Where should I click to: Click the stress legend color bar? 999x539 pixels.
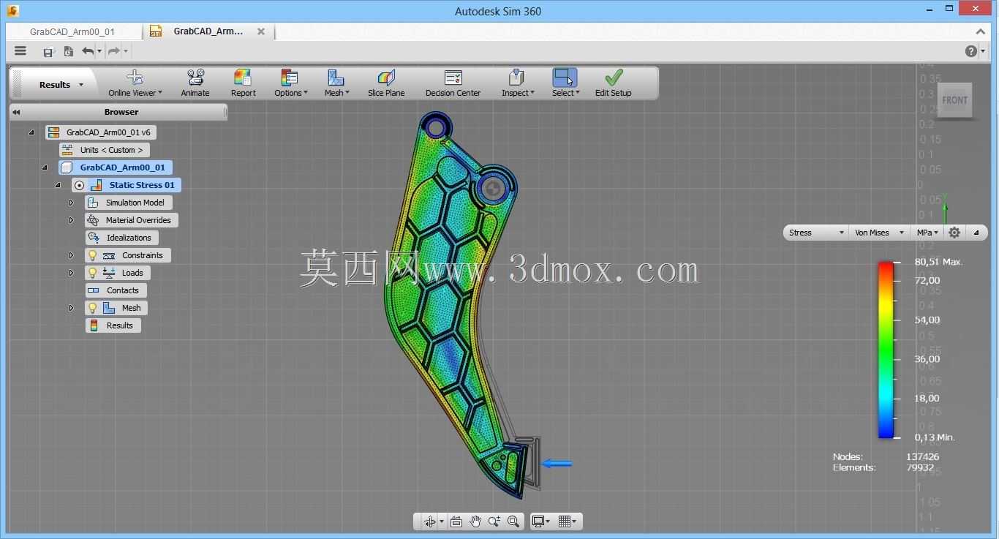(886, 350)
